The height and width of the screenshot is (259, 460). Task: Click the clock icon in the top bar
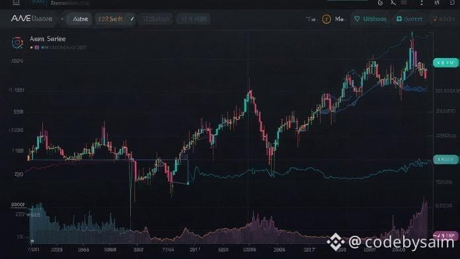pyautogui.click(x=380, y=3)
